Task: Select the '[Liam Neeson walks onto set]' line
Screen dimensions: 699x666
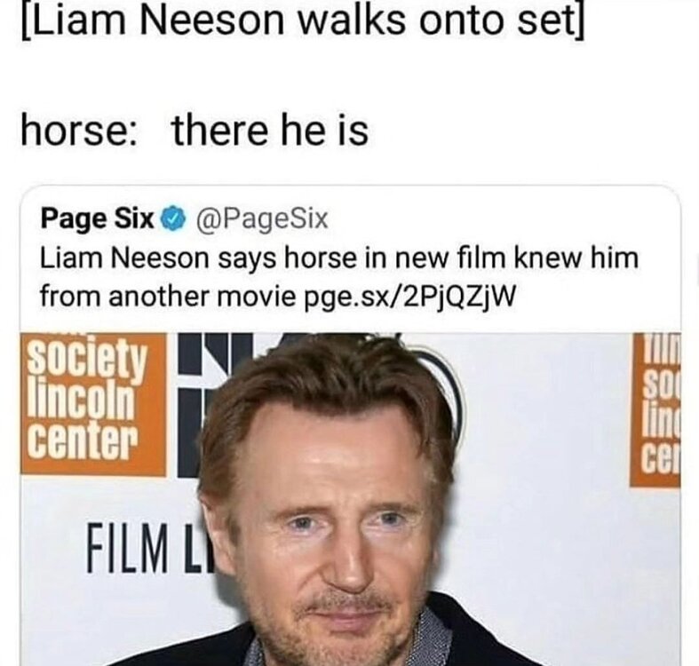Action: (x=302, y=20)
